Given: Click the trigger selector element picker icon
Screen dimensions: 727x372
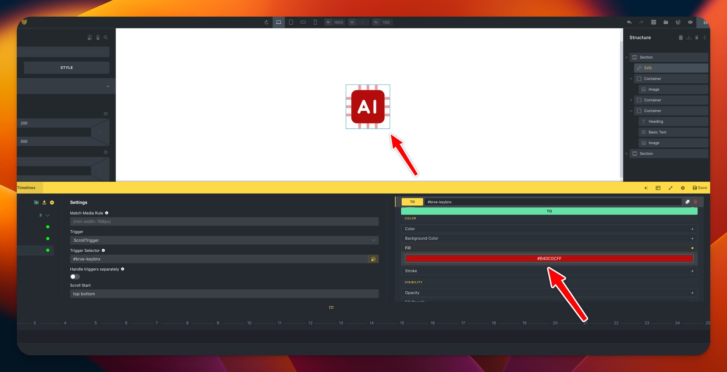Looking at the screenshot, I should pos(373,259).
